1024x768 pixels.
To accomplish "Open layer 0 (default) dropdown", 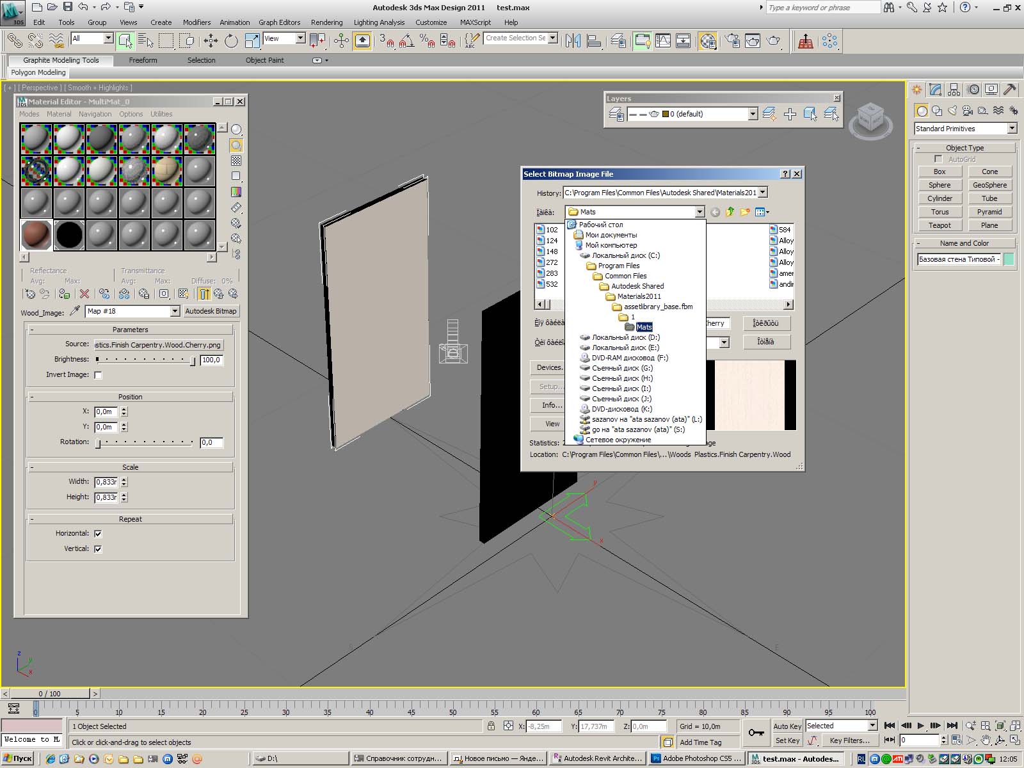I will click(x=753, y=114).
